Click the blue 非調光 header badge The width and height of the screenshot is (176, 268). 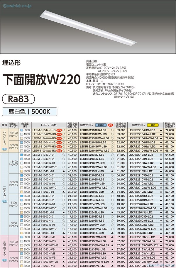[101, 125]
